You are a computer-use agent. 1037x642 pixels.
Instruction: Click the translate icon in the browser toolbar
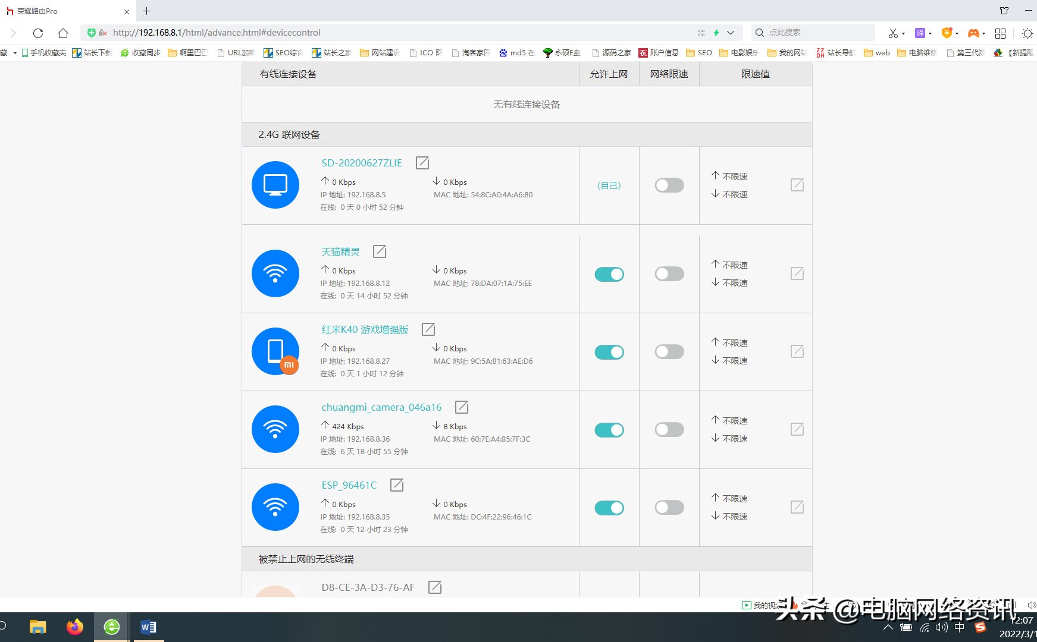click(919, 33)
